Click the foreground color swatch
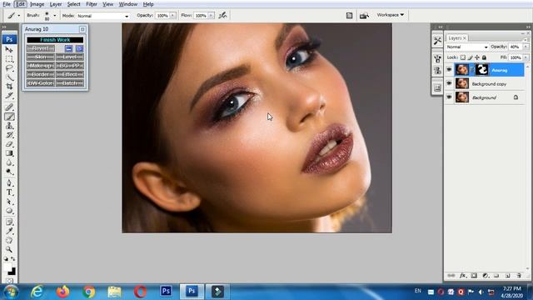The width and height of the screenshot is (533, 300). point(7,267)
